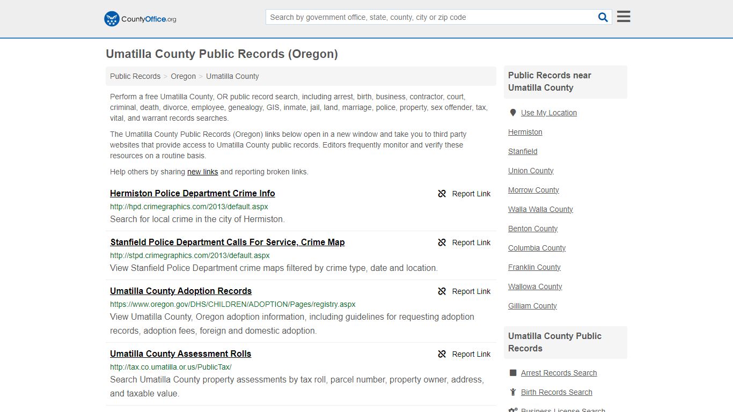Select Union County link
This screenshot has height=412, width=733.
[x=531, y=171]
